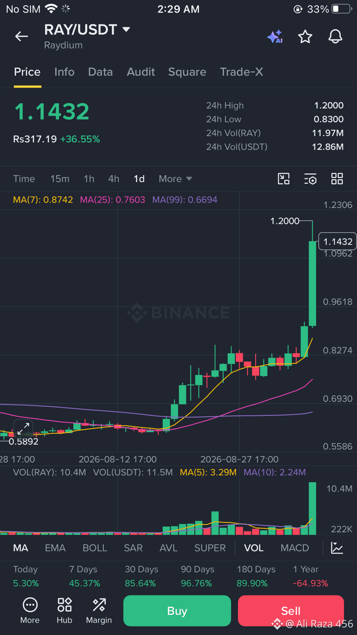Open chart indicator settings icon
The height and width of the screenshot is (635, 357).
coord(310,179)
